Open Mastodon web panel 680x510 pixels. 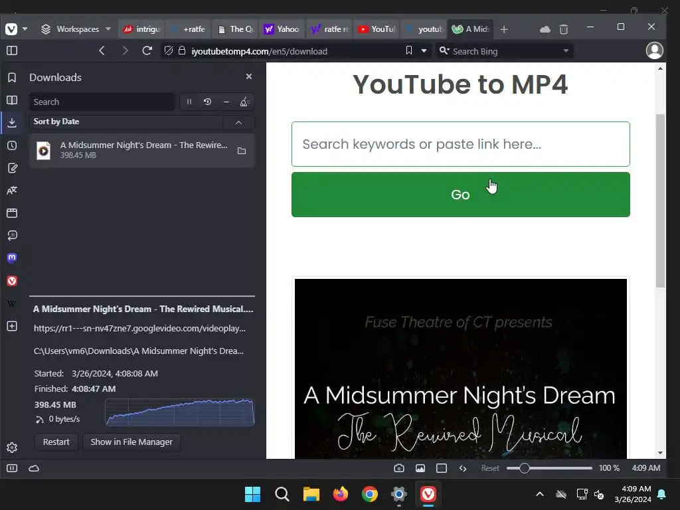click(x=12, y=258)
